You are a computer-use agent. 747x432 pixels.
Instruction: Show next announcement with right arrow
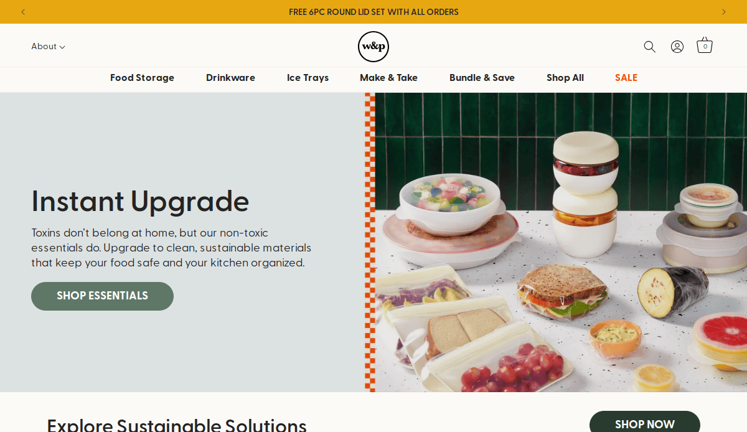coord(724,12)
